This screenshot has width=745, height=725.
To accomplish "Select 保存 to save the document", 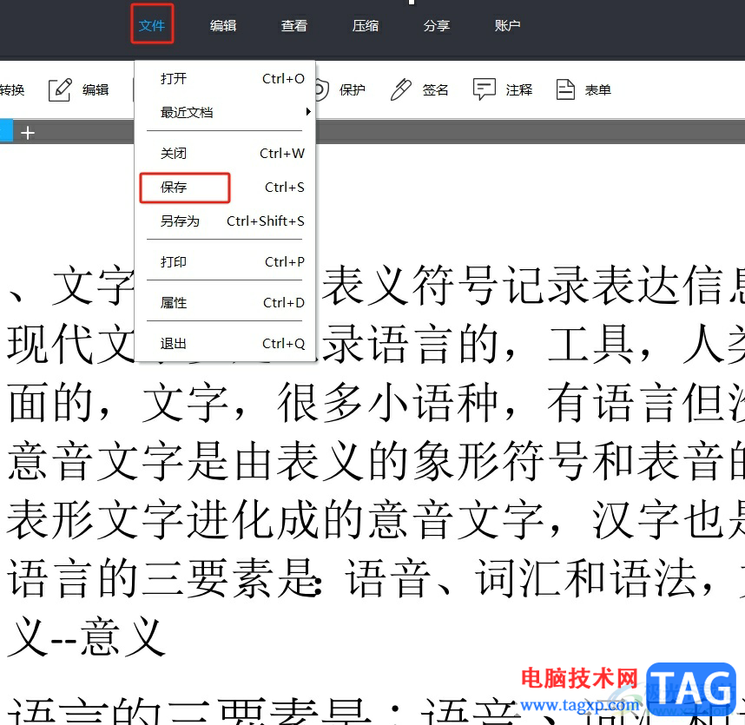I will [225, 188].
